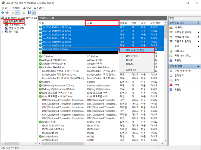Click 목록 내보내기... in the actions pane
Image resolution: width=201 pixels, height=150 pixels.
(182, 56)
